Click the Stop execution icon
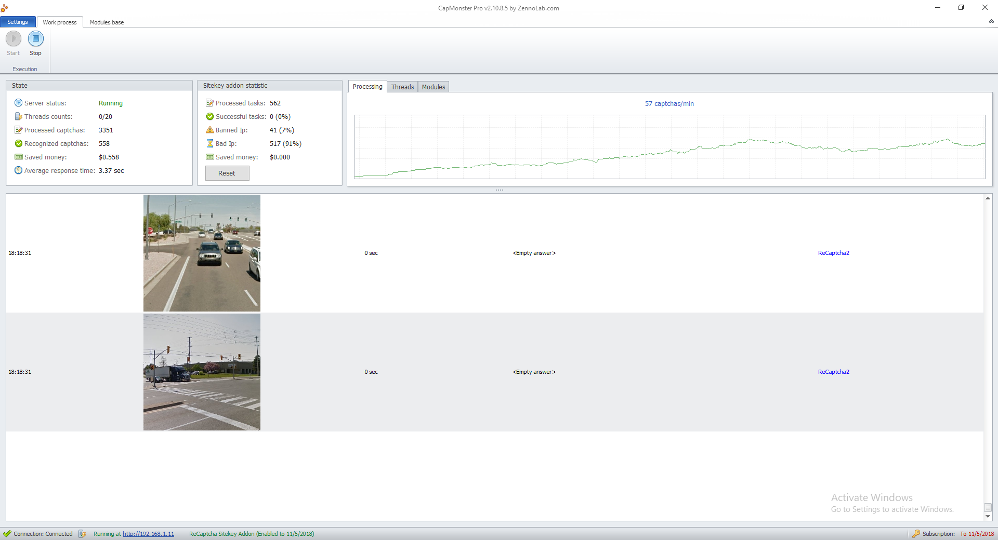This screenshot has width=998, height=540. tap(35, 39)
